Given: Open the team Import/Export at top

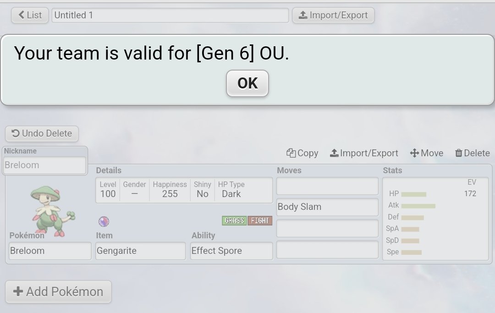Looking at the screenshot, I should click(333, 15).
